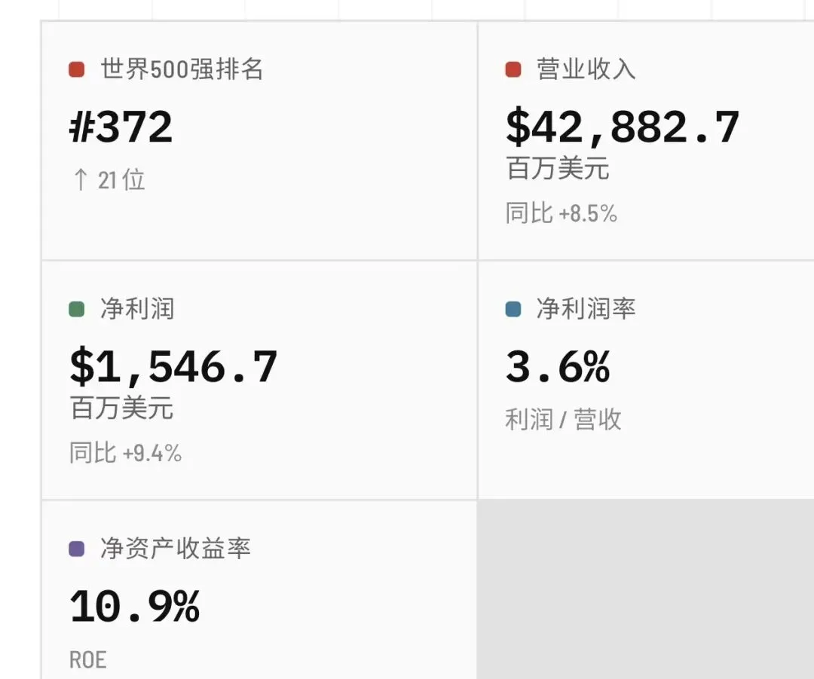The width and height of the screenshot is (814, 679).
Task: Click the 3.6% net margin value
Action: point(558,367)
